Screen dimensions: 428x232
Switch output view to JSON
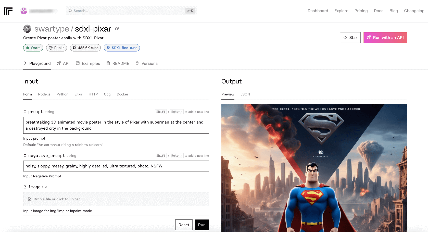point(245,94)
